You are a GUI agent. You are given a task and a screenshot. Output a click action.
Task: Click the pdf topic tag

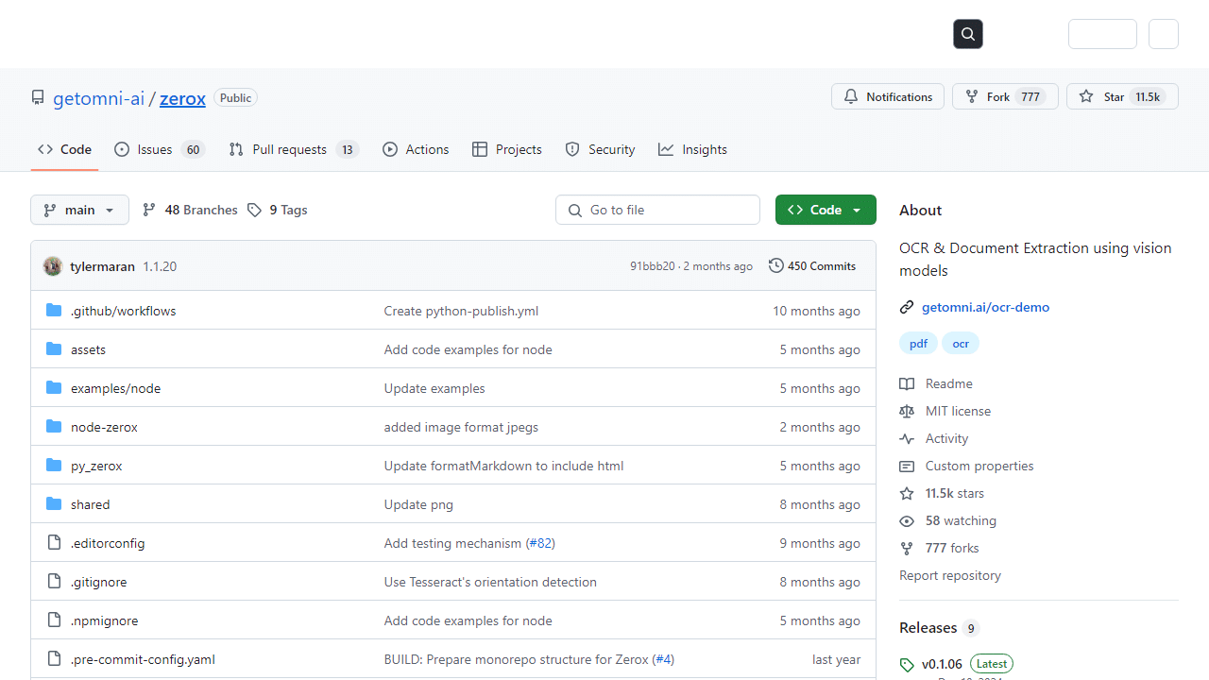pos(918,344)
